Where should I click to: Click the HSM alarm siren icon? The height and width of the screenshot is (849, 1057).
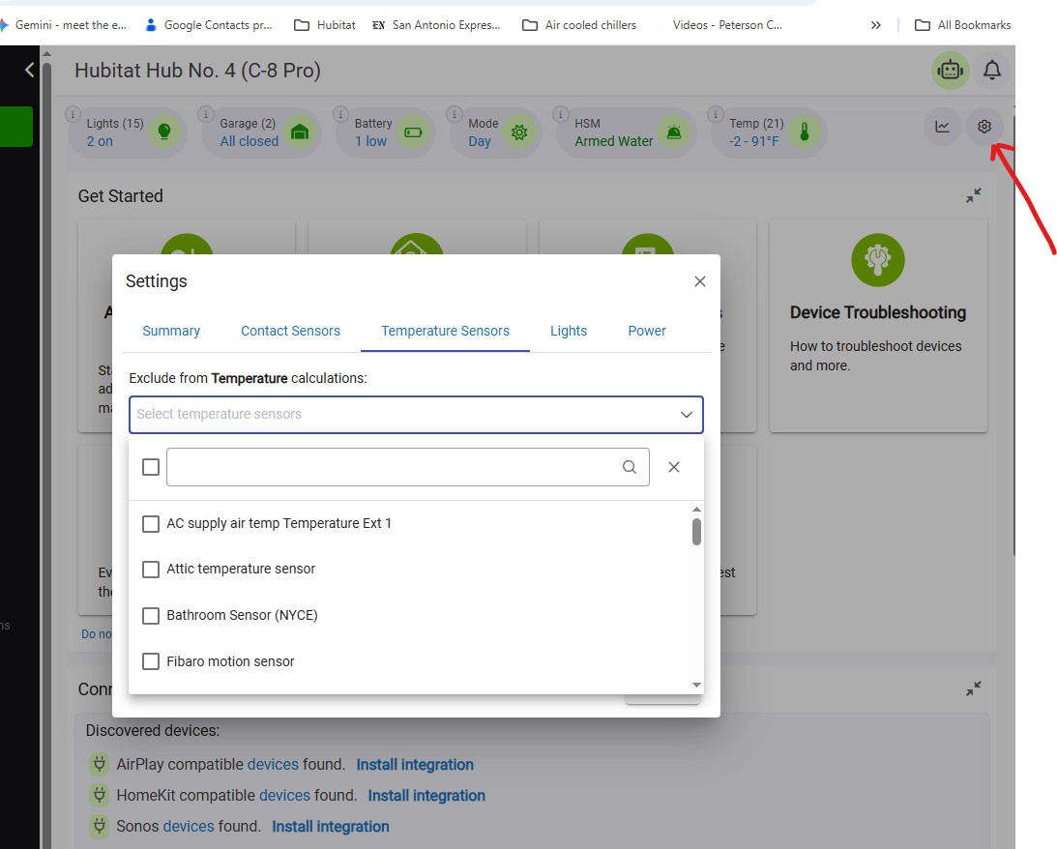tap(673, 132)
